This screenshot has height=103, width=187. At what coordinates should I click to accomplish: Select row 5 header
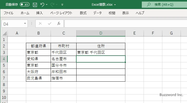(x=4, y=65)
